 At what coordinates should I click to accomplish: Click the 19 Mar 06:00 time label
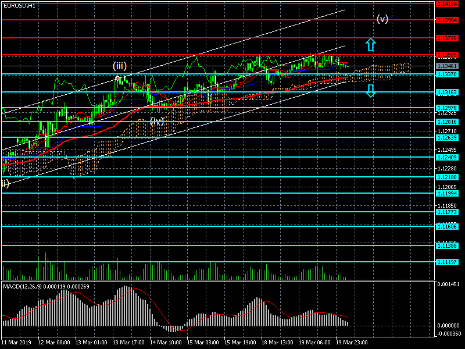pos(314,343)
